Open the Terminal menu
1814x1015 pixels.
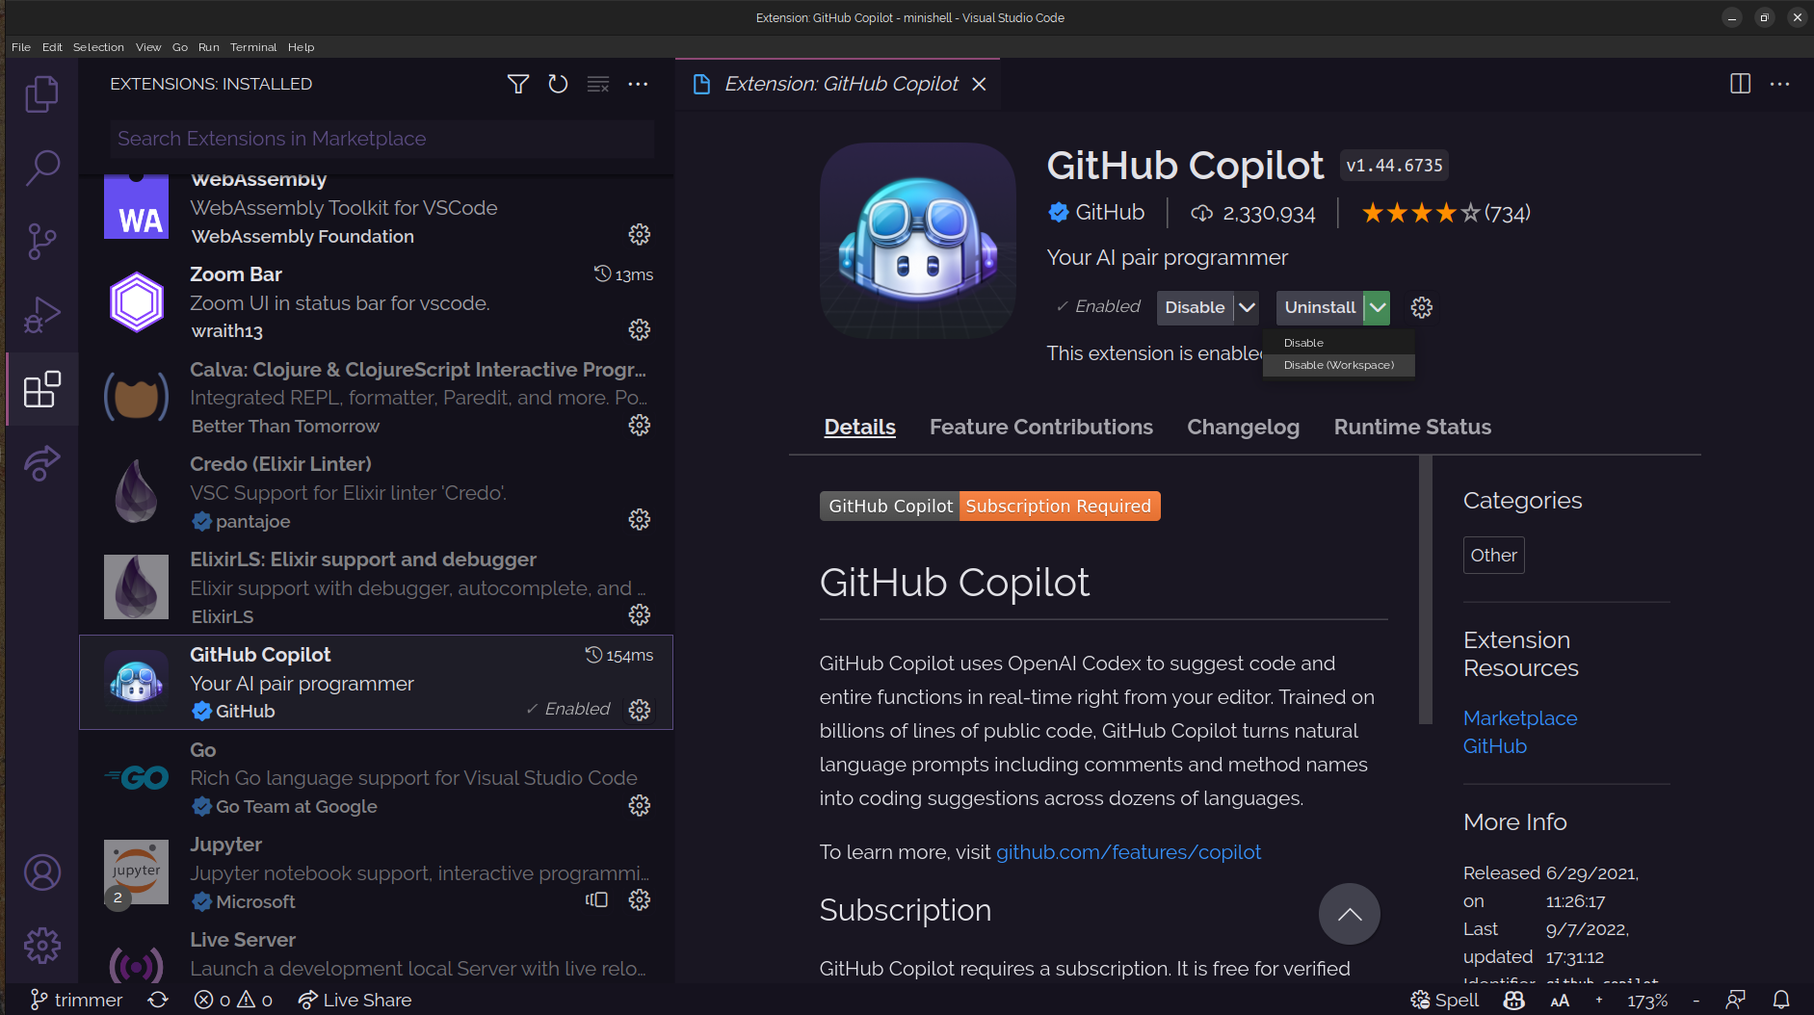[x=253, y=46]
